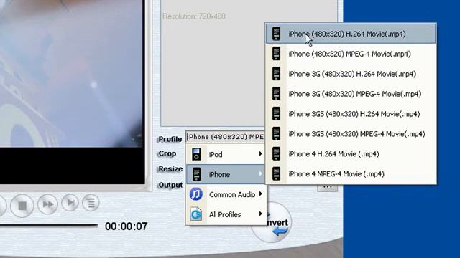Click the Common Audio music note icon

[x=196, y=194]
